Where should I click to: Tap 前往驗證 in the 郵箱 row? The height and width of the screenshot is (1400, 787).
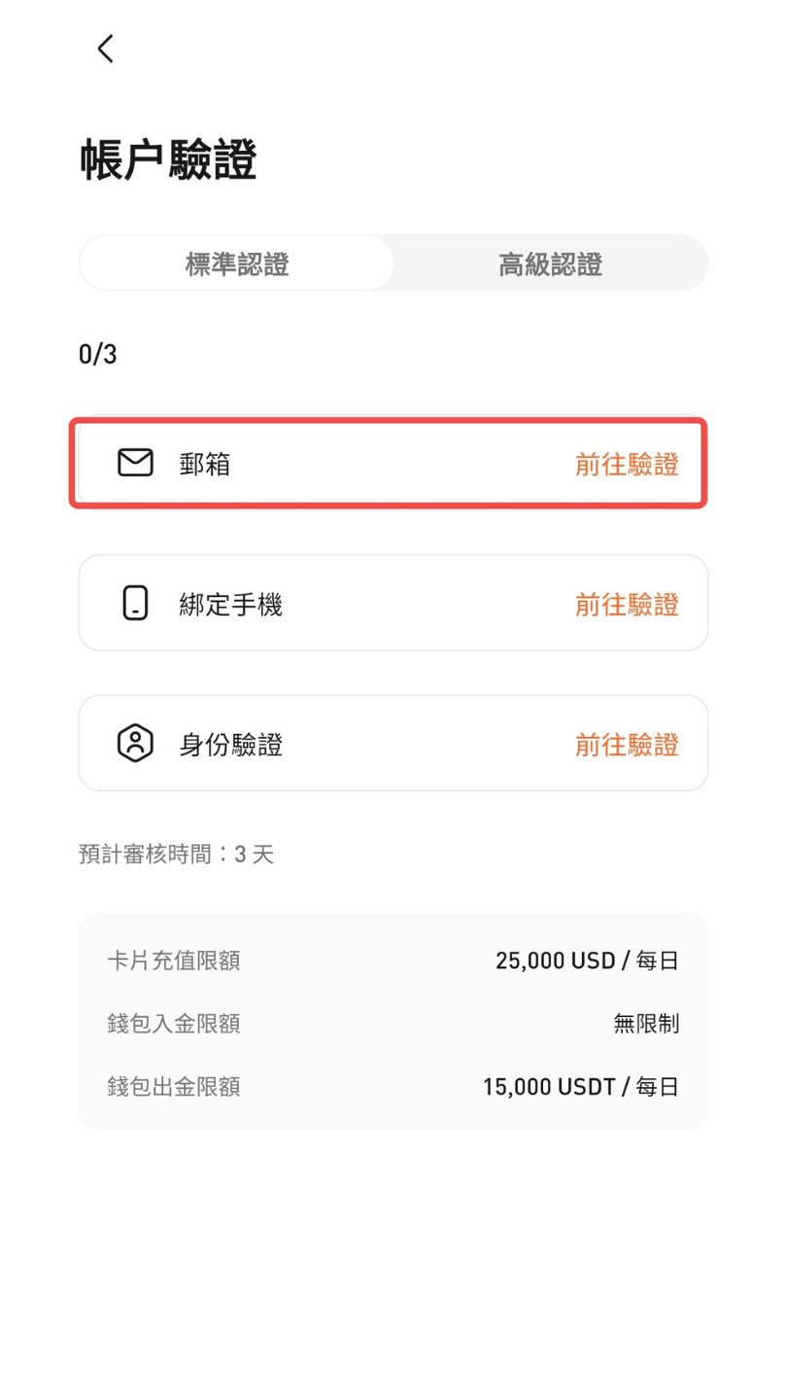tap(627, 465)
